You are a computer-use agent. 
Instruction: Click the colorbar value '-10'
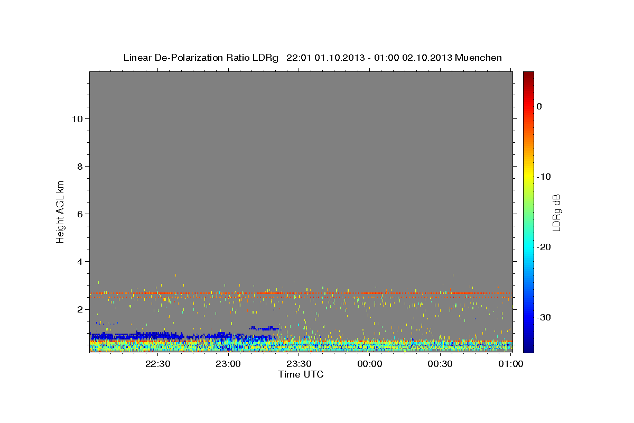coord(544,177)
